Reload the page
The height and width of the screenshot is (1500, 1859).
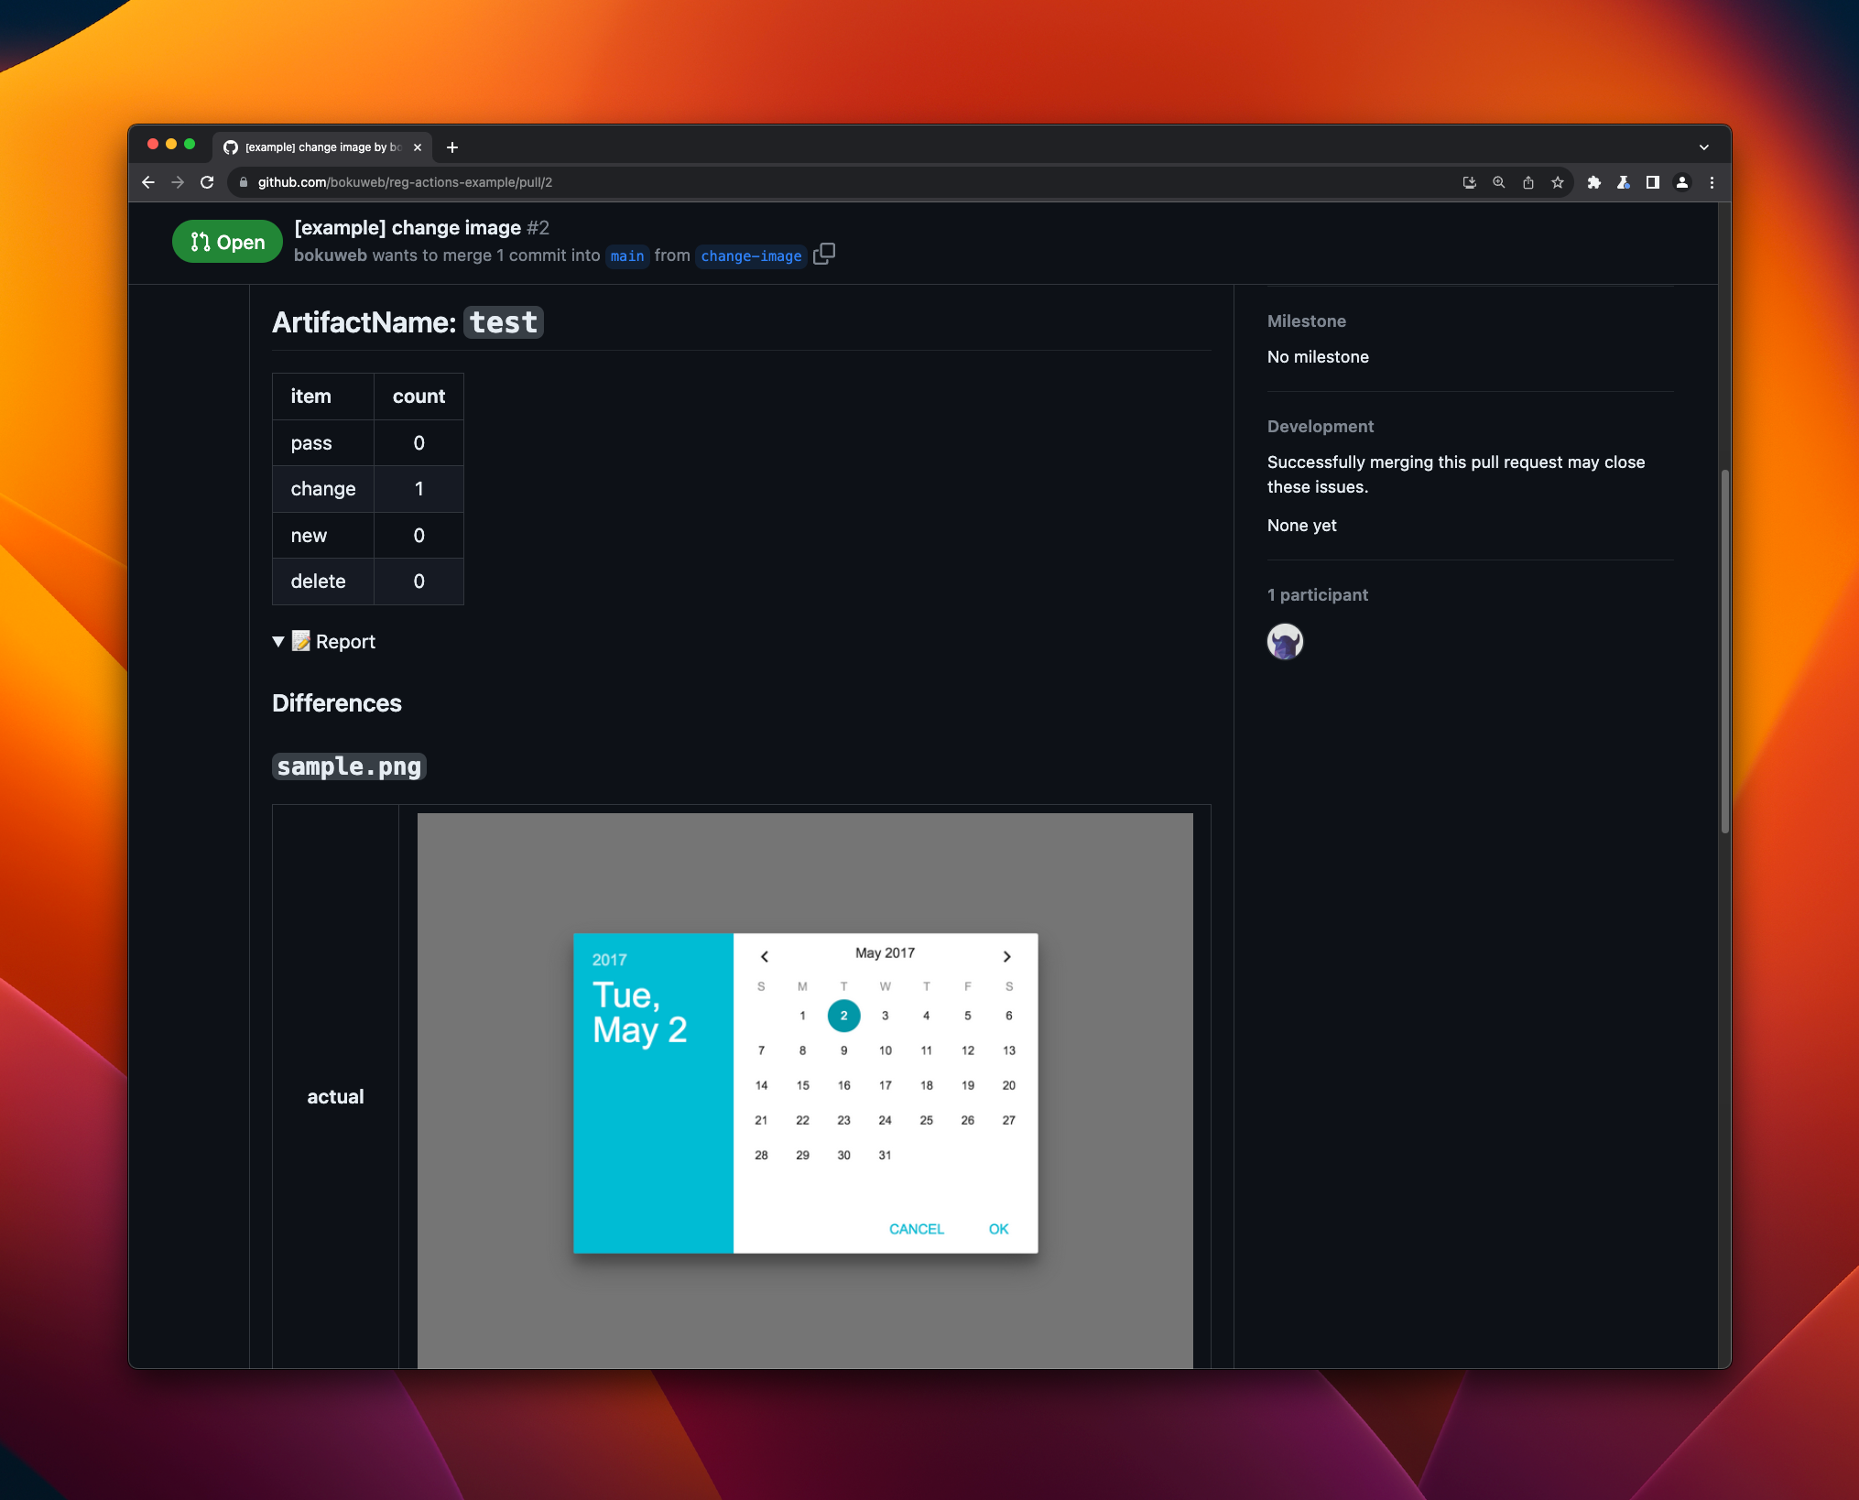207,182
